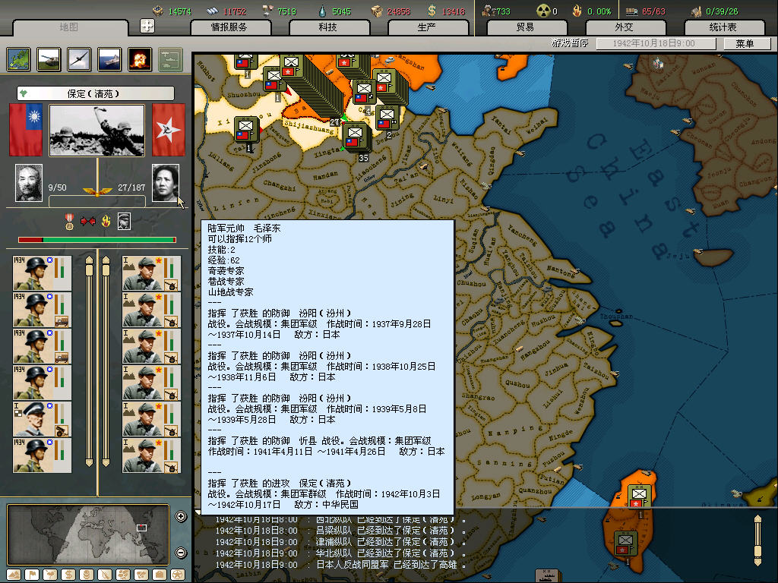The image size is (778, 583).
Task: Click the 保定(清苑) province title bar
Action: coord(95,93)
